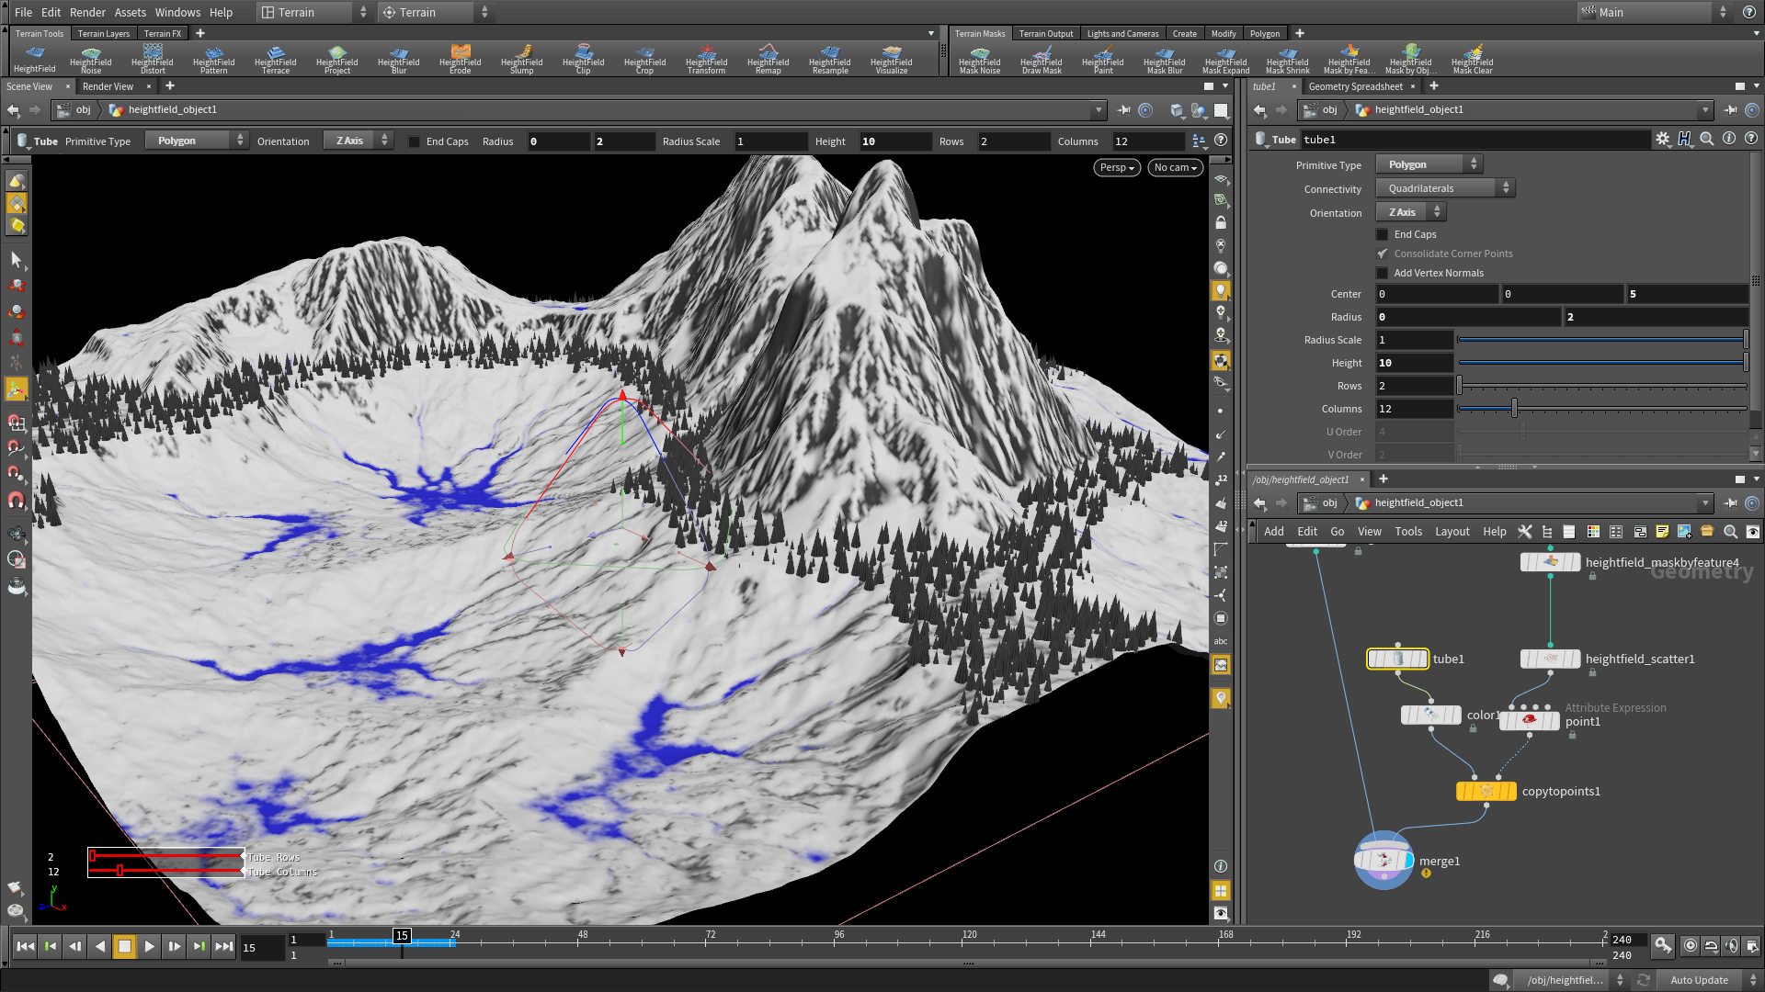The width and height of the screenshot is (1765, 992).
Task: Open the Persp camera menu
Action: 1117,167
